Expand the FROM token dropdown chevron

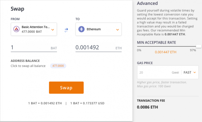tap(53, 30)
